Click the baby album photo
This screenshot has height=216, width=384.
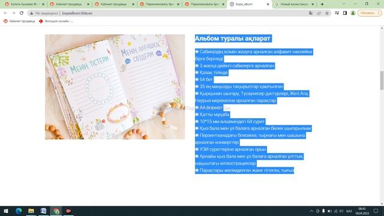pos(115,86)
